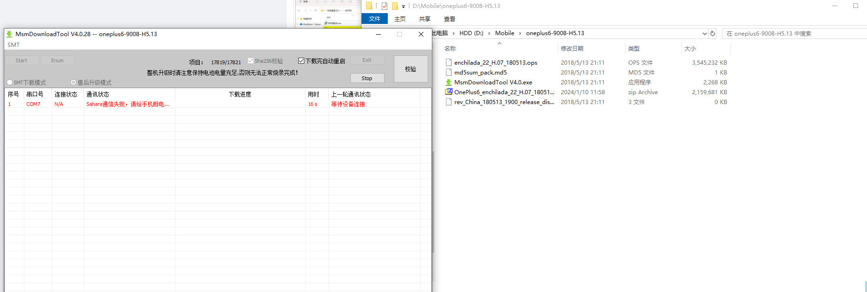The width and height of the screenshot is (867, 292).
Task: Click the Sahara通信失败 status message
Action: point(128,104)
